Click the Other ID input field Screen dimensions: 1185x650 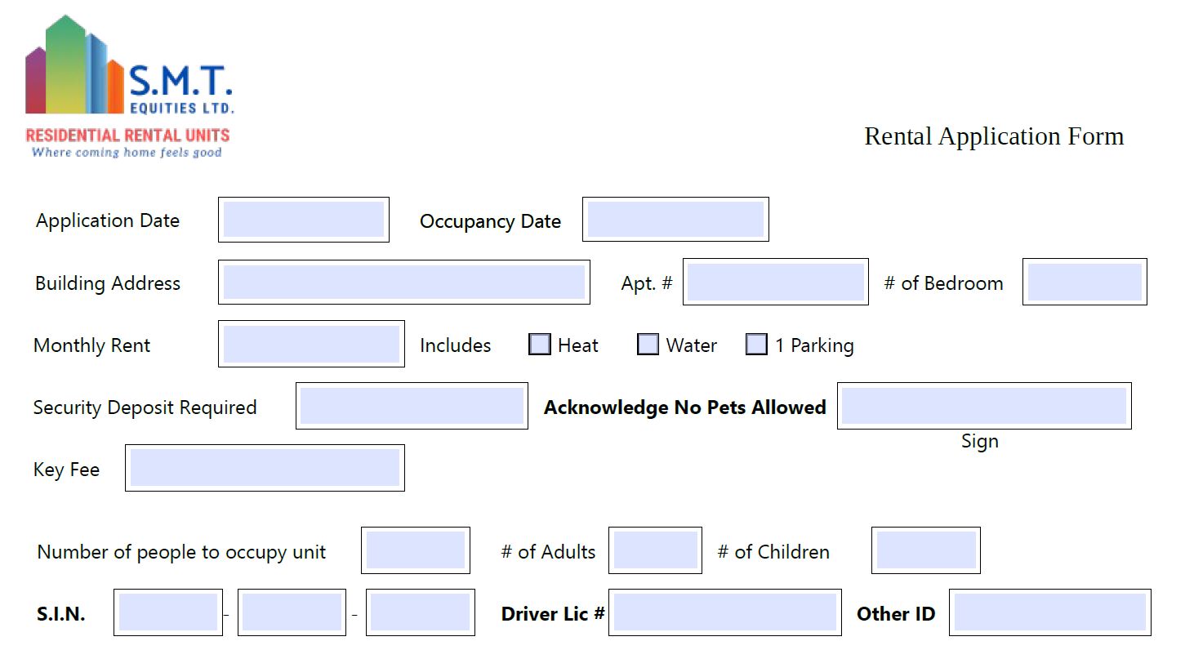click(x=1050, y=612)
